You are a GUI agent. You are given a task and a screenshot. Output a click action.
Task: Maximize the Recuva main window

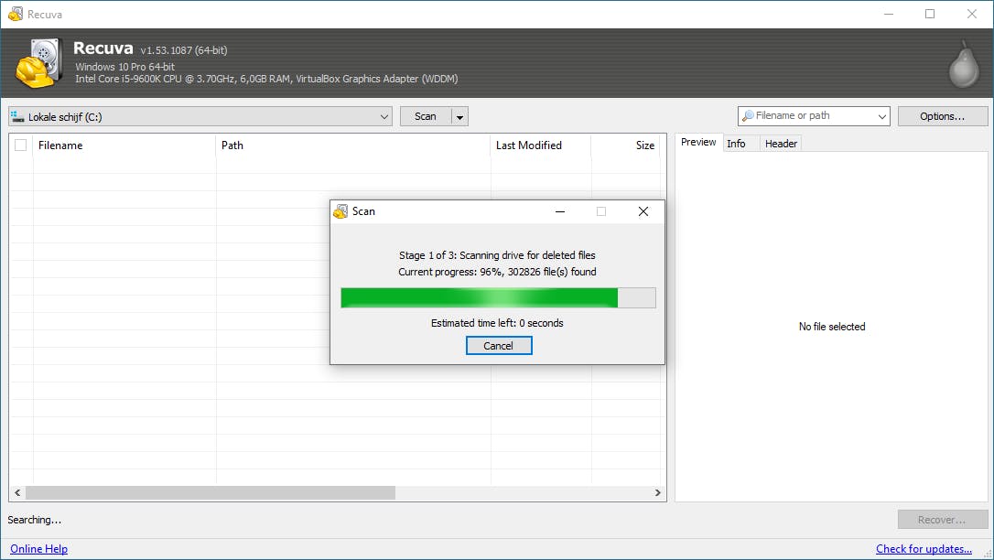(x=930, y=14)
